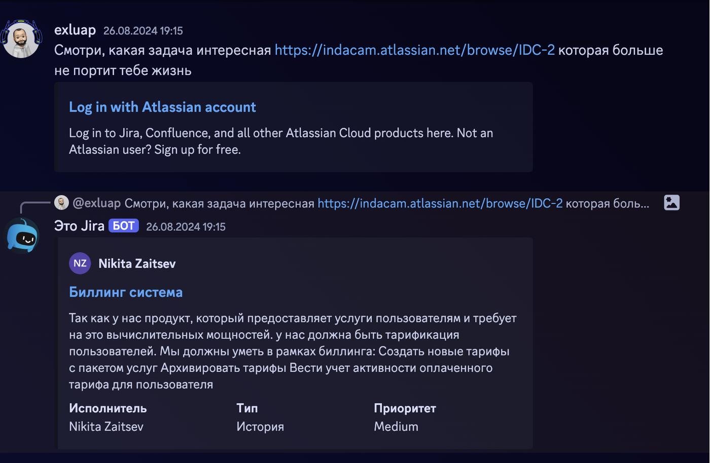The image size is (710, 463).
Task: Open the IDC-2 Jira link in exluap's message
Action: coord(414,50)
